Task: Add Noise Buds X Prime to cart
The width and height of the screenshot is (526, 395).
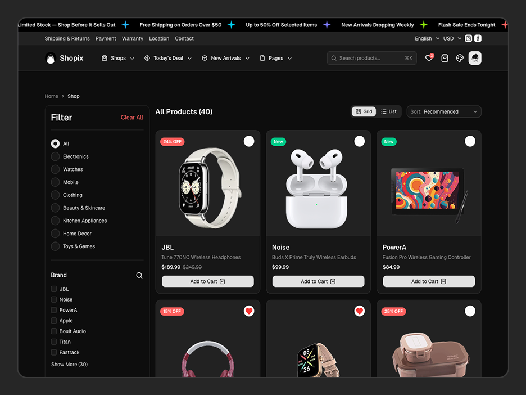Action: point(318,281)
